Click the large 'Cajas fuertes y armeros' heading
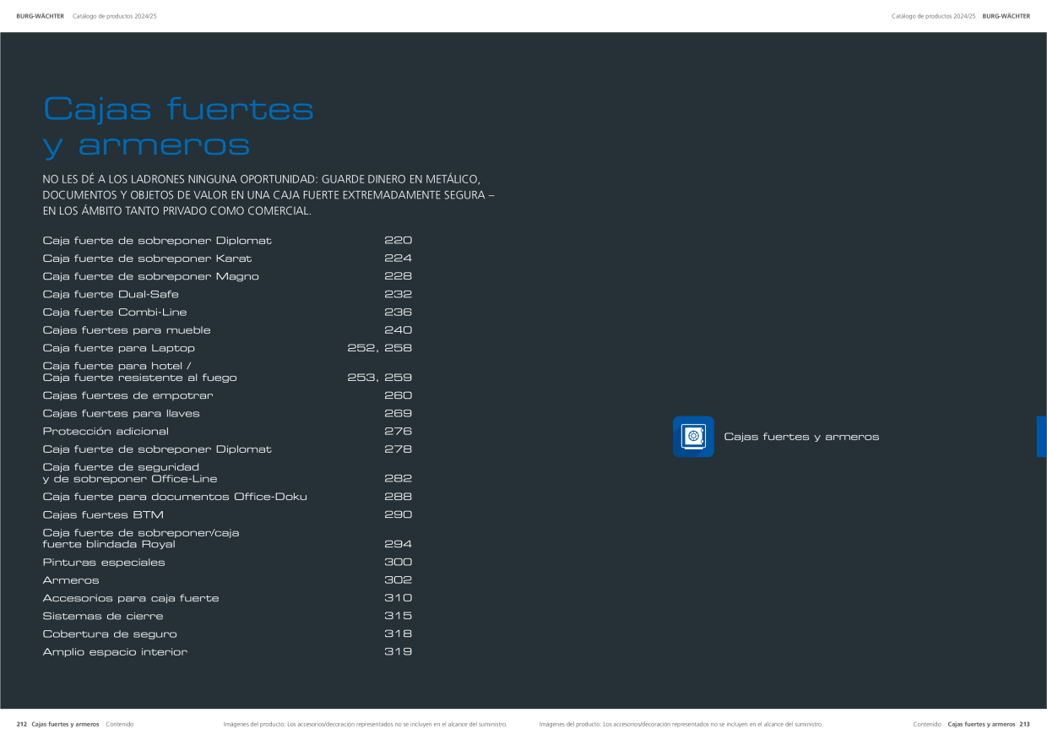 point(178,127)
